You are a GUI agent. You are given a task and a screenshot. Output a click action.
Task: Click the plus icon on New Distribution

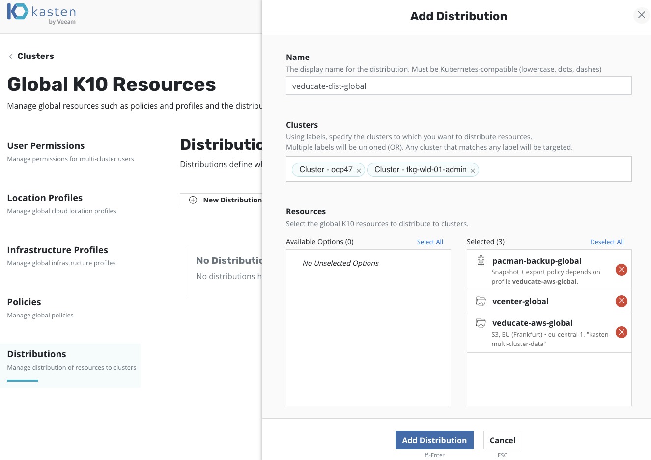click(193, 200)
